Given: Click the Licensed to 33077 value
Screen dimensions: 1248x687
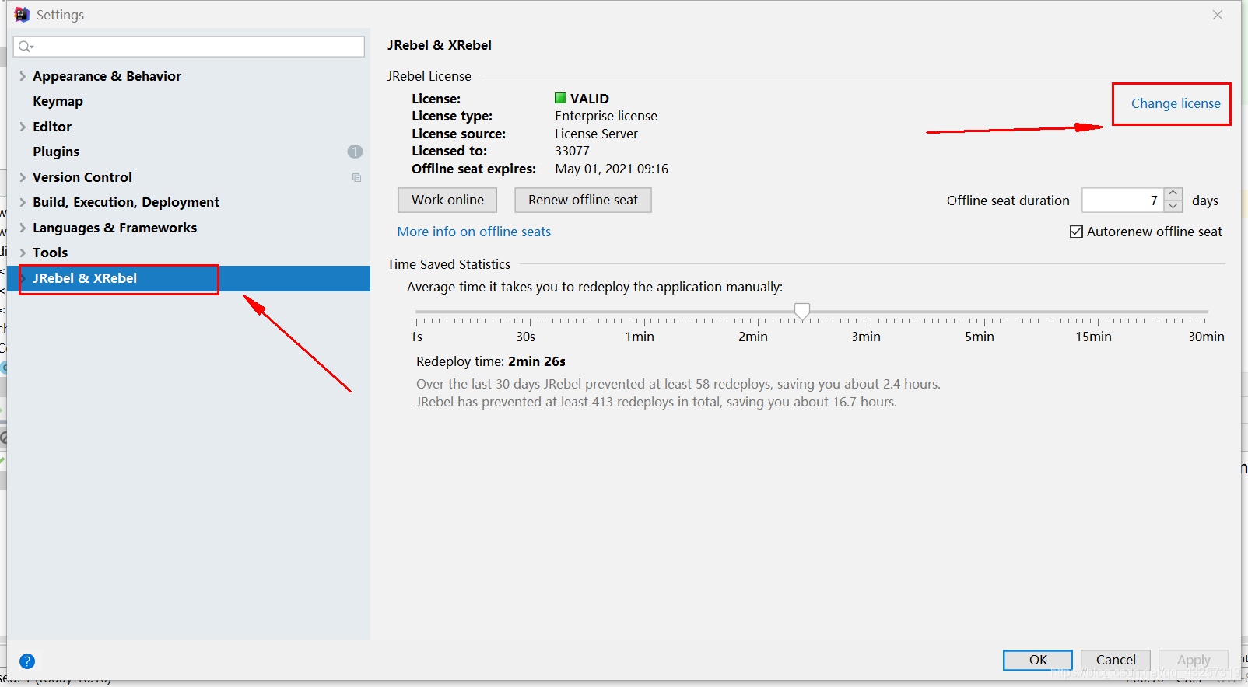Looking at the screenshot, I should click(x=572, y=151).
